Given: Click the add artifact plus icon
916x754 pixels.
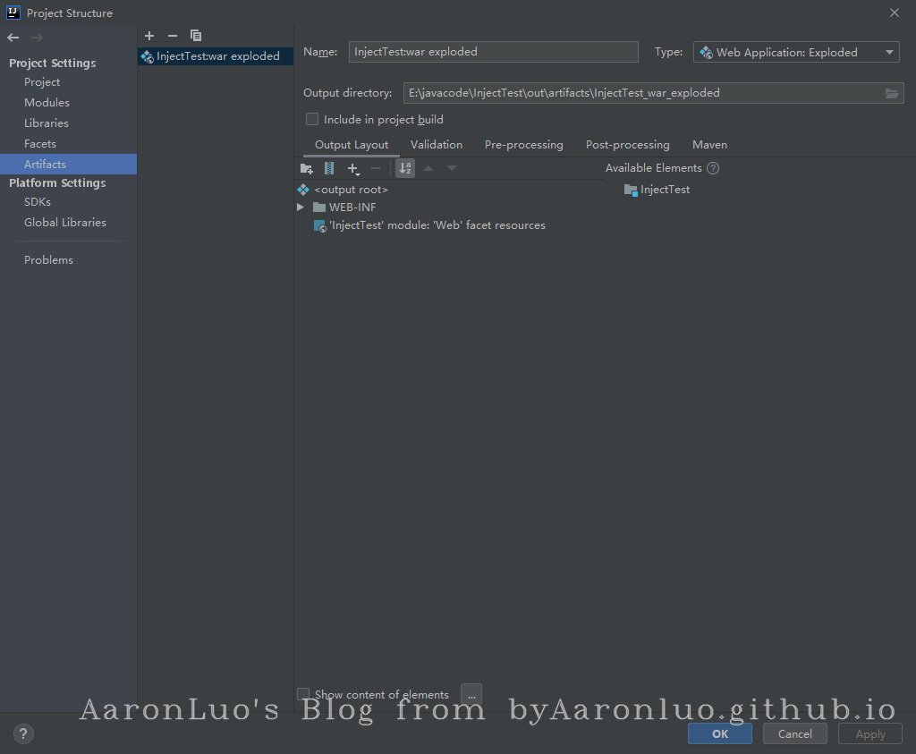Looking at the screenshot, I should [149, 36].
